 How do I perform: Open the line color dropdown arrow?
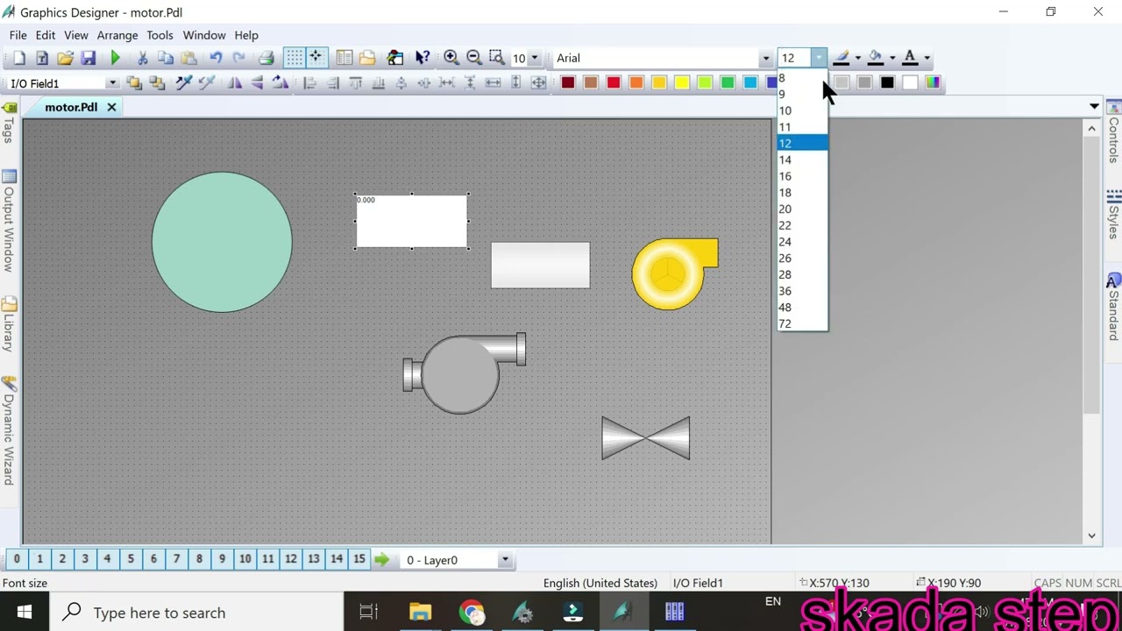(857, 58)
